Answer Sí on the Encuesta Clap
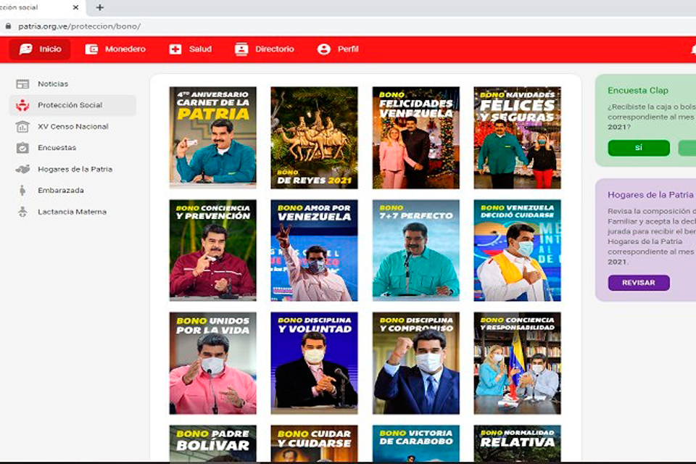The height and width of the screenshot is (464, 696). point(639,148)
